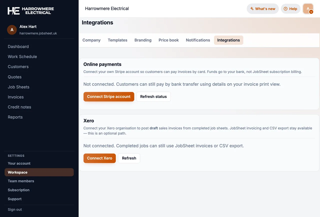Viewport: 320px width, 217px height.
Task: Open the Help button
Action: tap(290, 9)
